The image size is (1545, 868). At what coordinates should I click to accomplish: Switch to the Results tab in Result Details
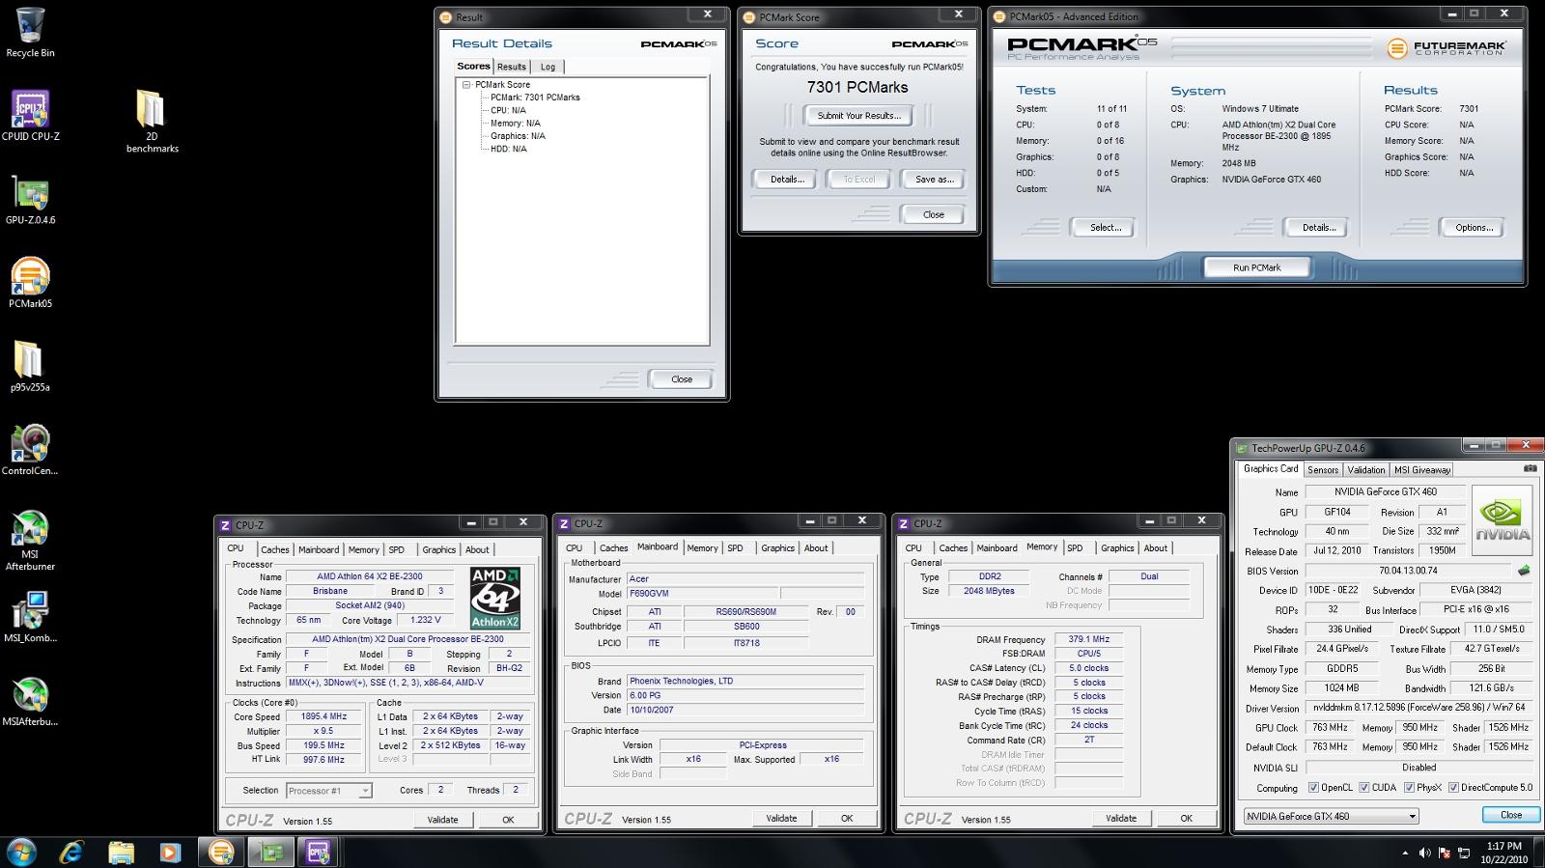click(x=512, y=67)
